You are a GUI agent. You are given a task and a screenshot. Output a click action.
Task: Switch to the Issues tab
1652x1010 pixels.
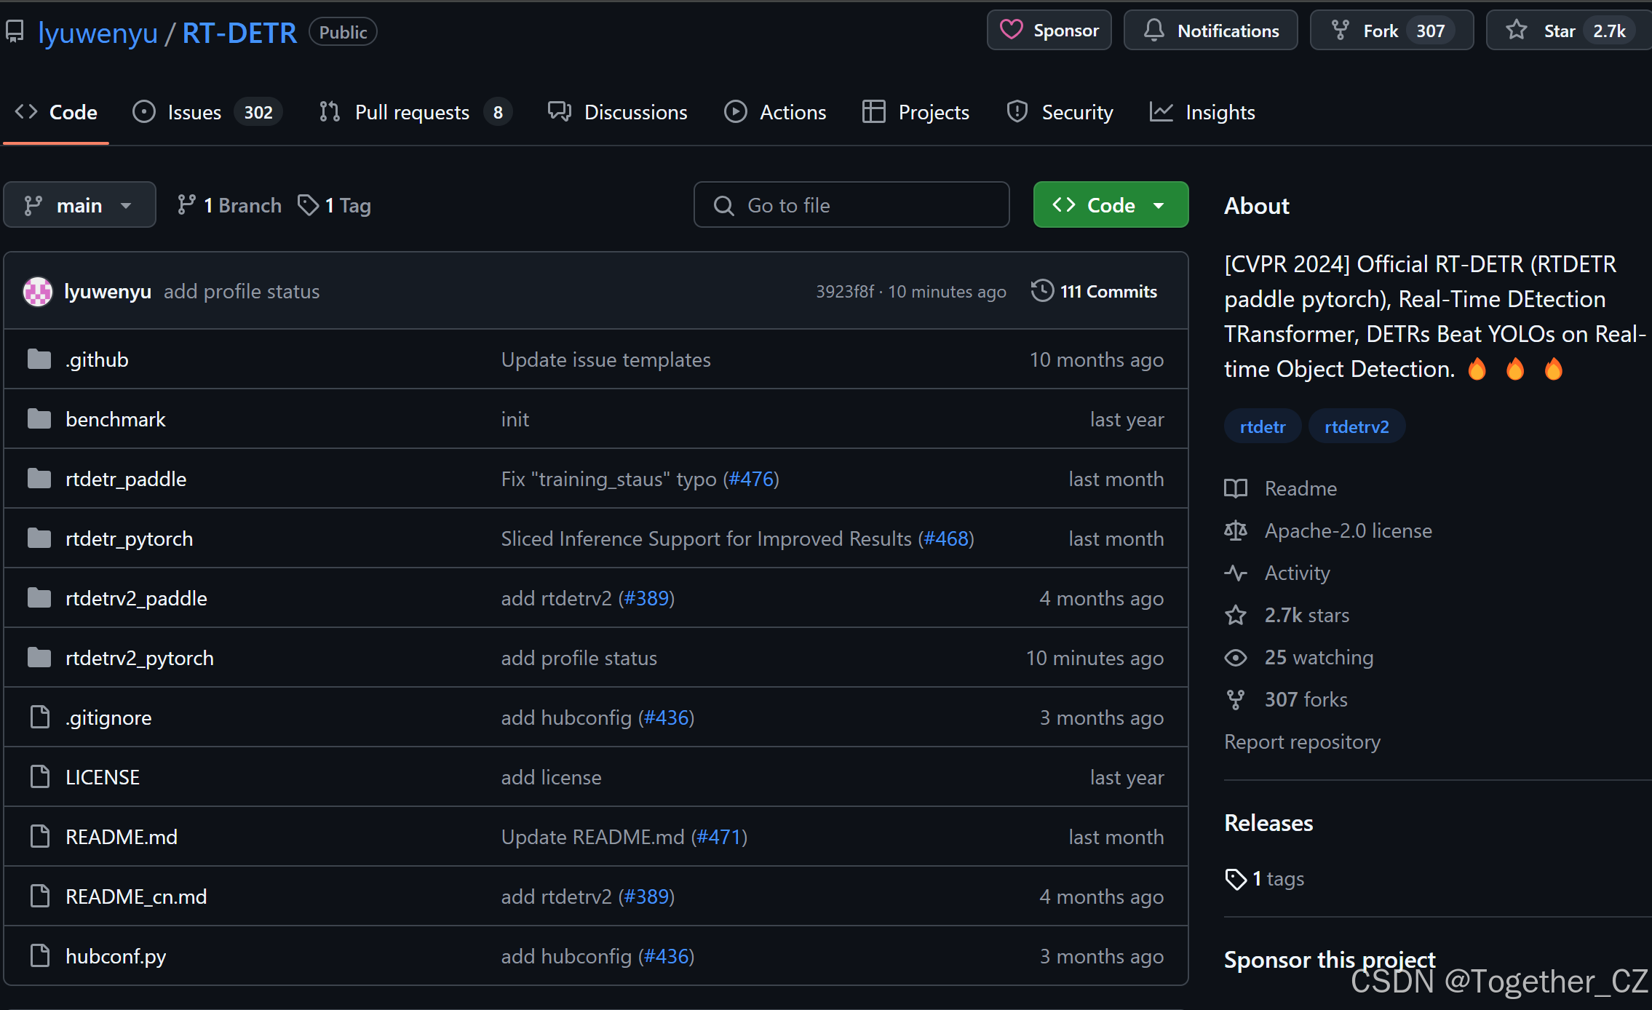tap(194, 112)
